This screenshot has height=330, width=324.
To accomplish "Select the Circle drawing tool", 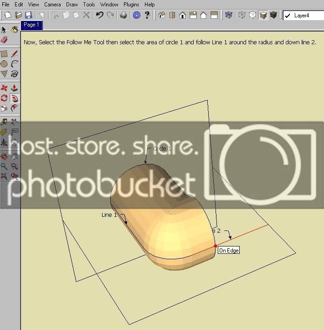I will 4,64.
